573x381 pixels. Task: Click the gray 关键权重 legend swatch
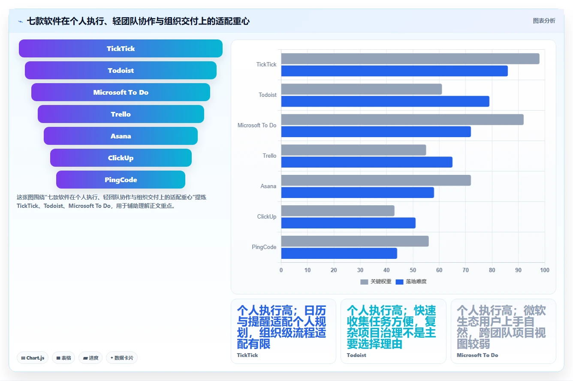(364, 282)
